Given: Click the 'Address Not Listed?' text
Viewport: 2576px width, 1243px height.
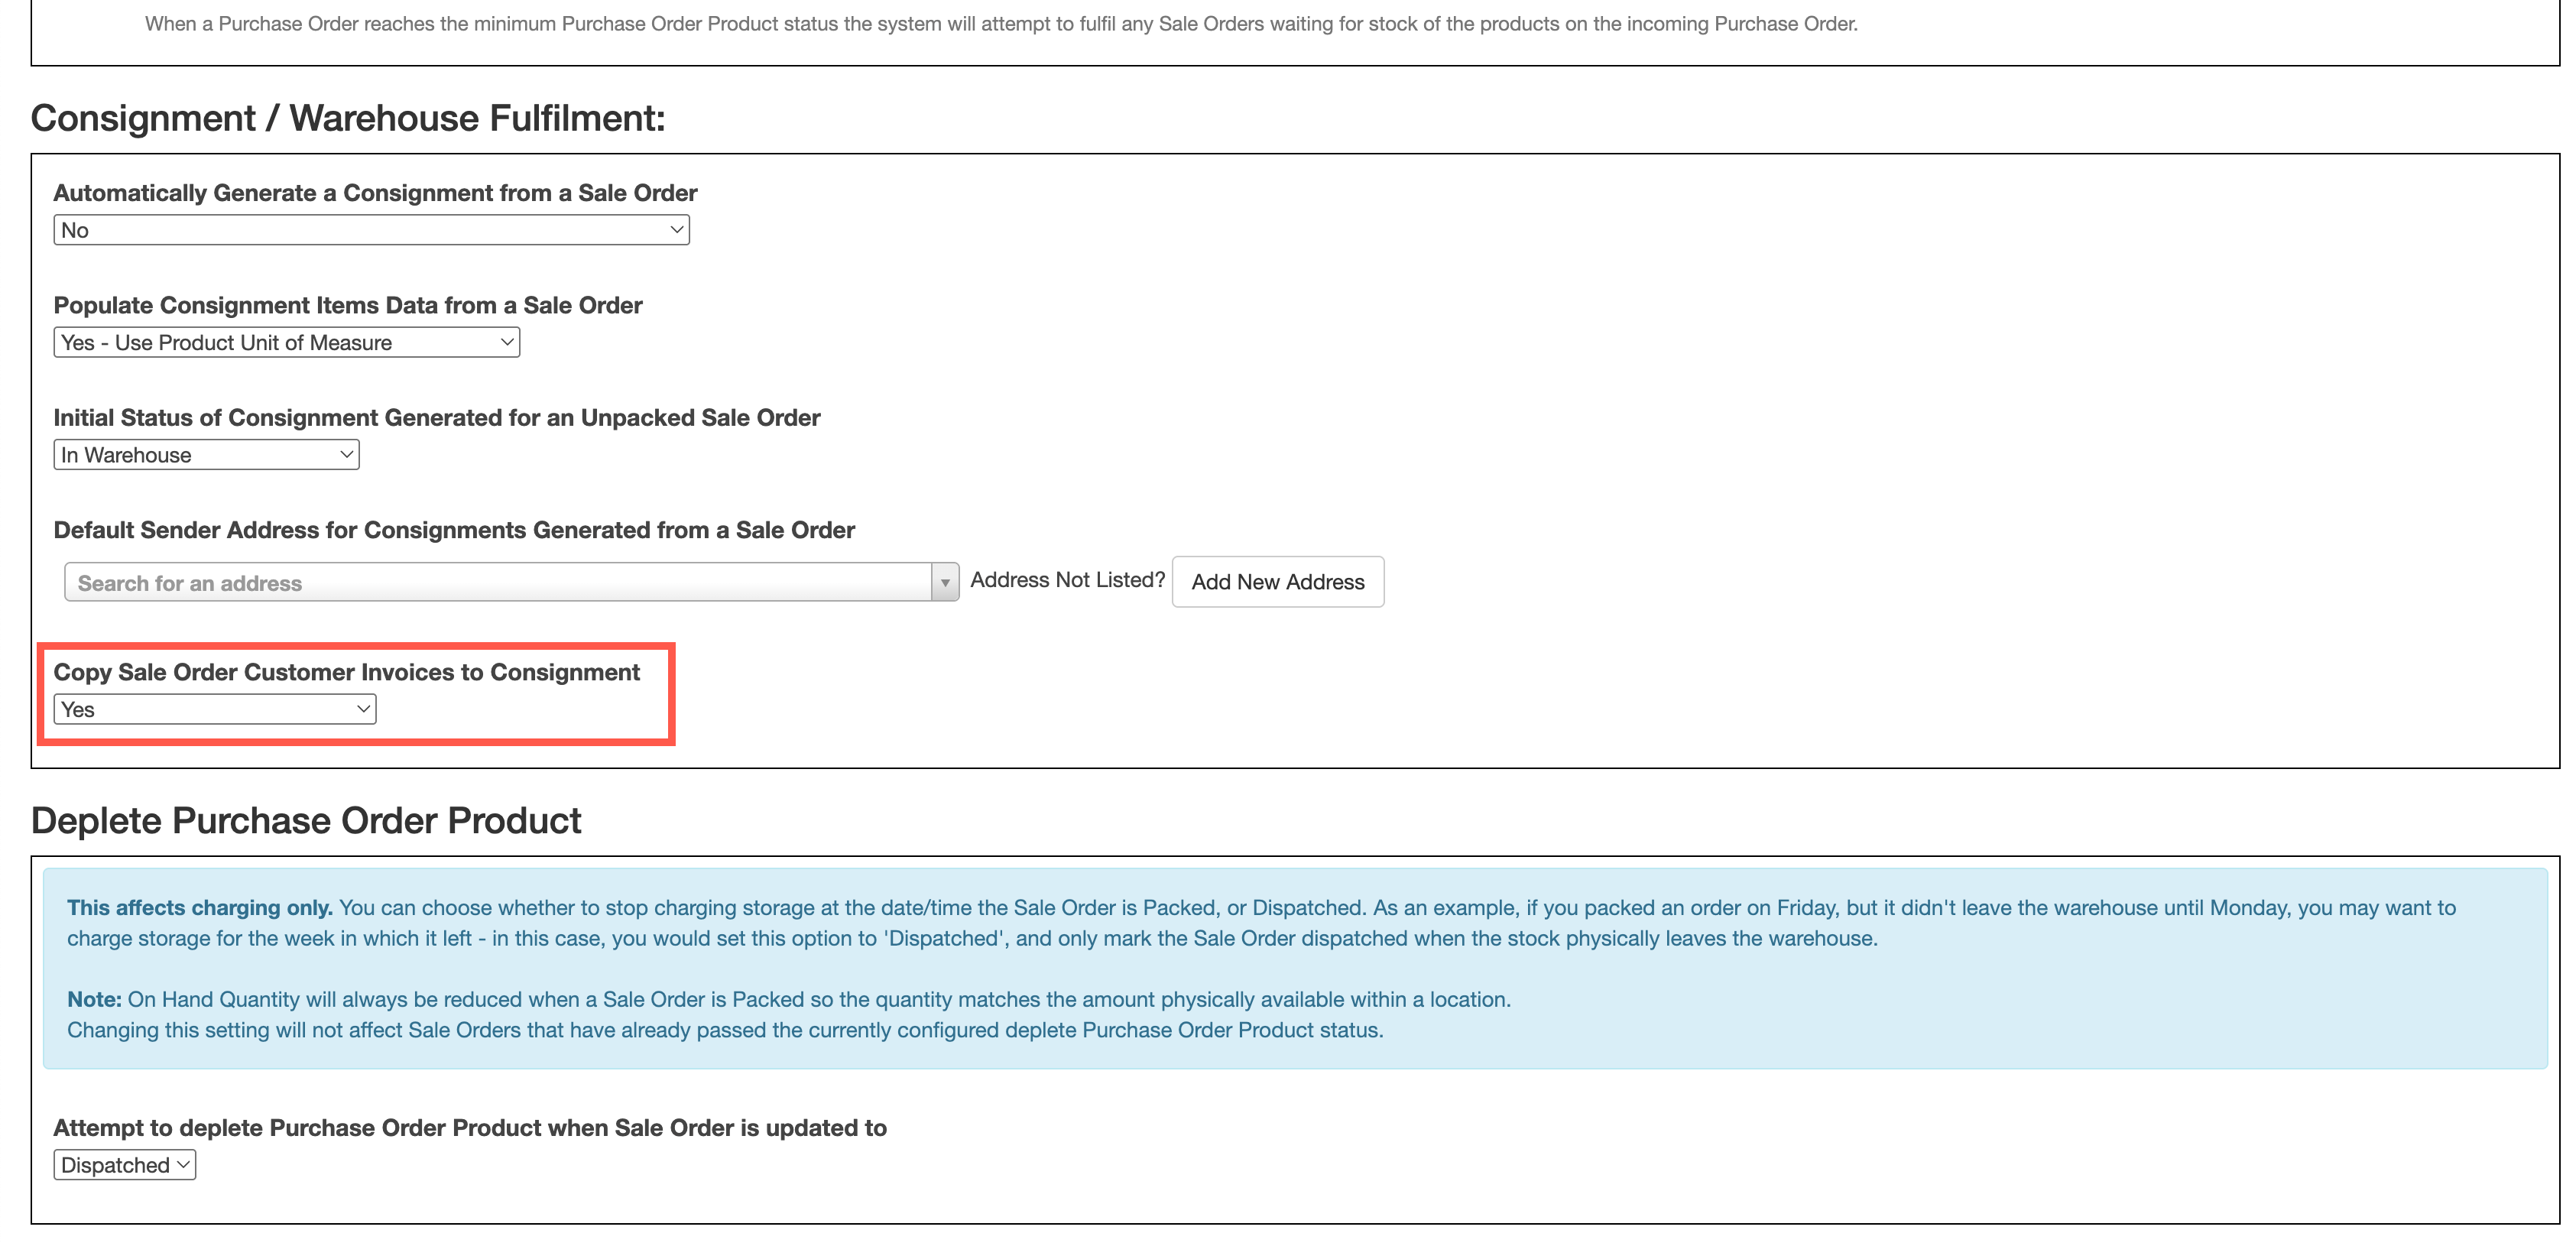Looking at the screenshot, I should [1067, 580].
